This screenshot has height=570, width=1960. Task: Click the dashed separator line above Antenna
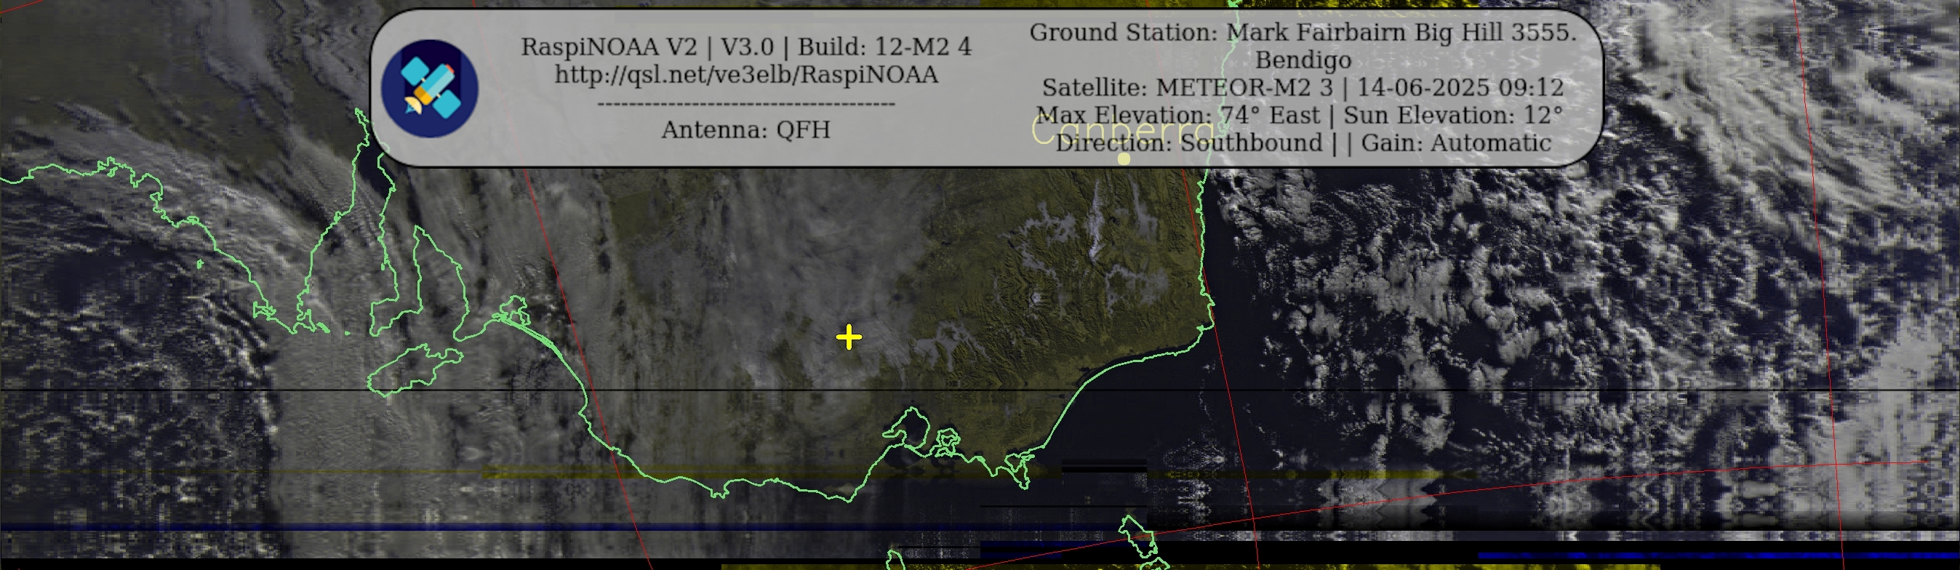coord(745,103)
